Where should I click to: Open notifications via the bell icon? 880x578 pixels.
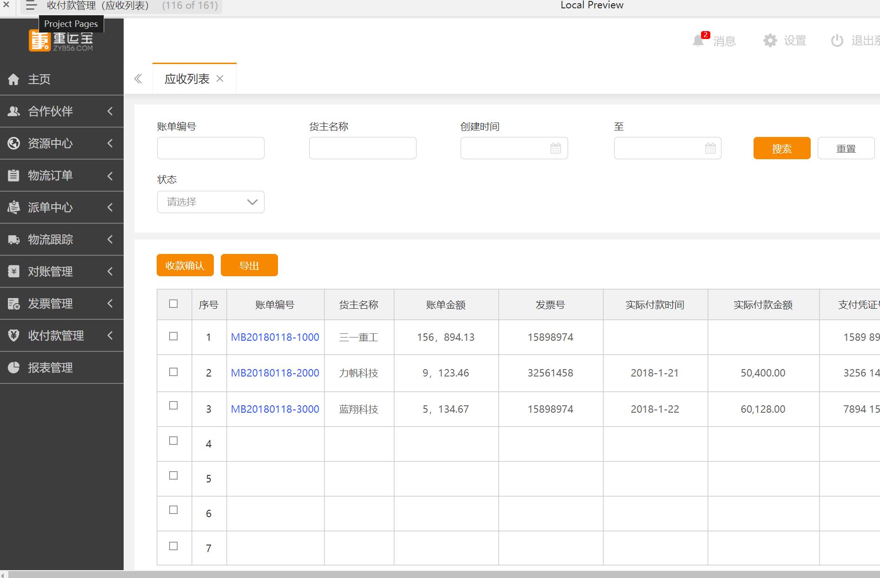pos(698,40)
